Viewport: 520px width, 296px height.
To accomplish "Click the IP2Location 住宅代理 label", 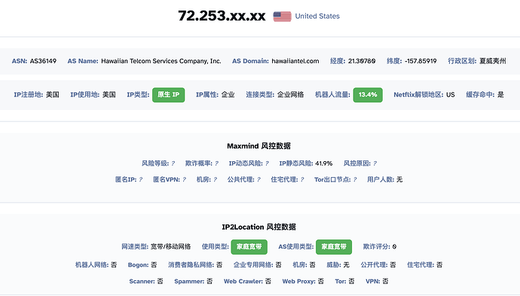I will click(421, 265).
